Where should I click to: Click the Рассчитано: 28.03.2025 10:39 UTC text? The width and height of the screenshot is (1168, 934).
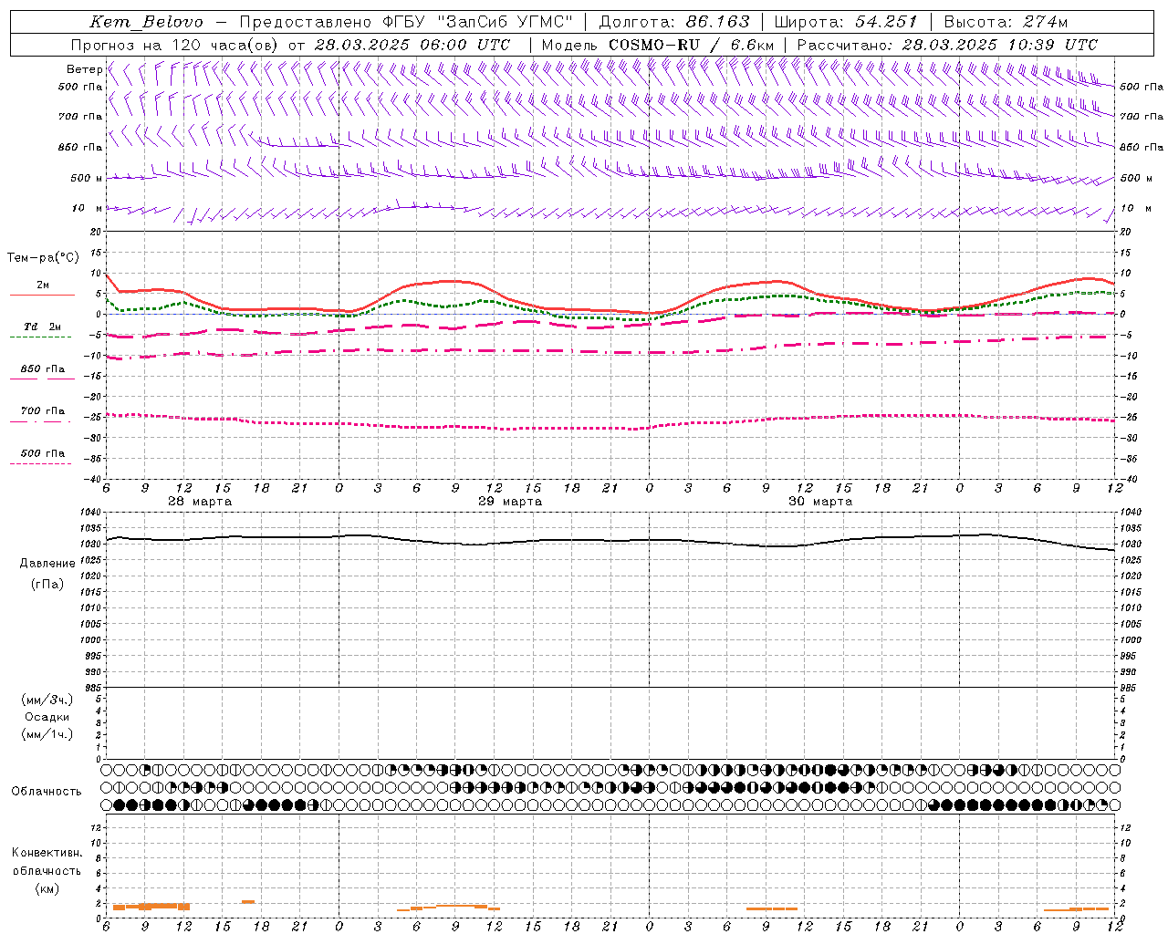(947, 45)
